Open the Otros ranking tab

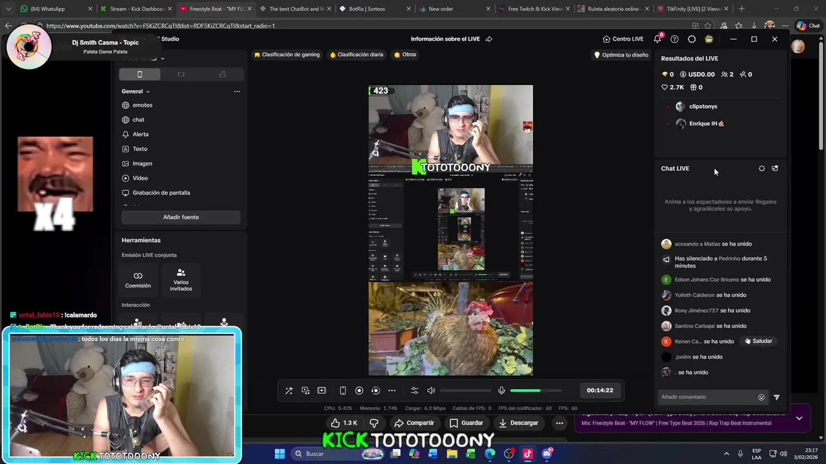point(405,55)
